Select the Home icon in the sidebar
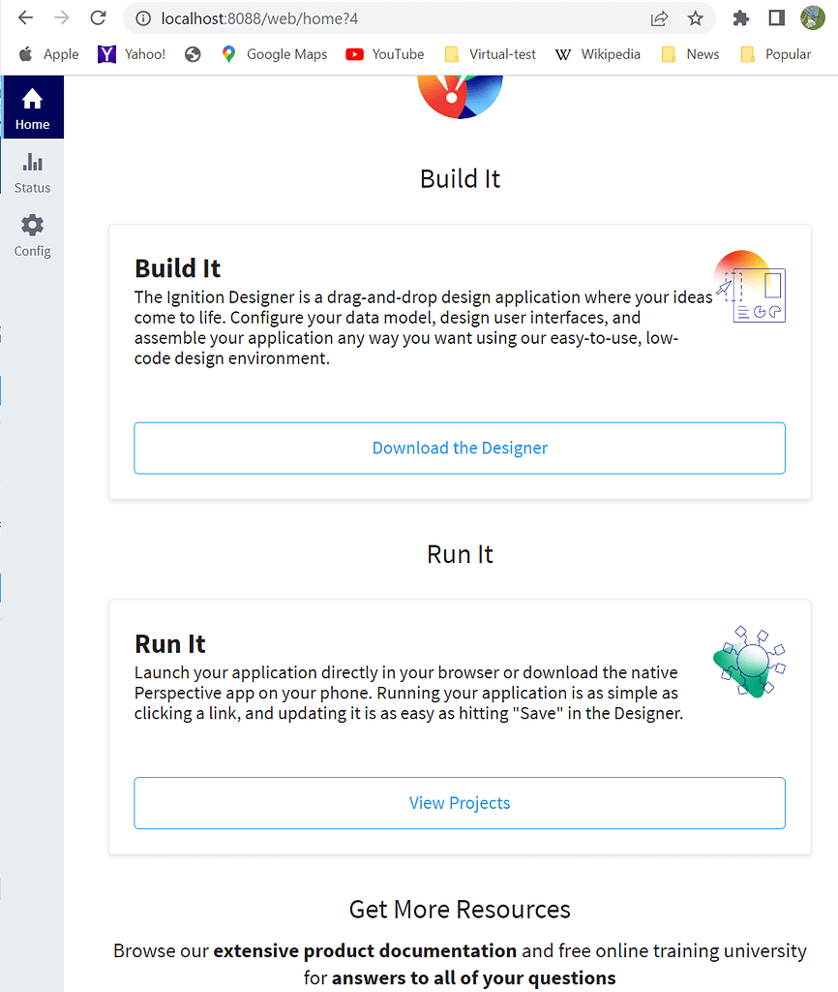This screenshot has width=838, height=992. coord(32,107)
